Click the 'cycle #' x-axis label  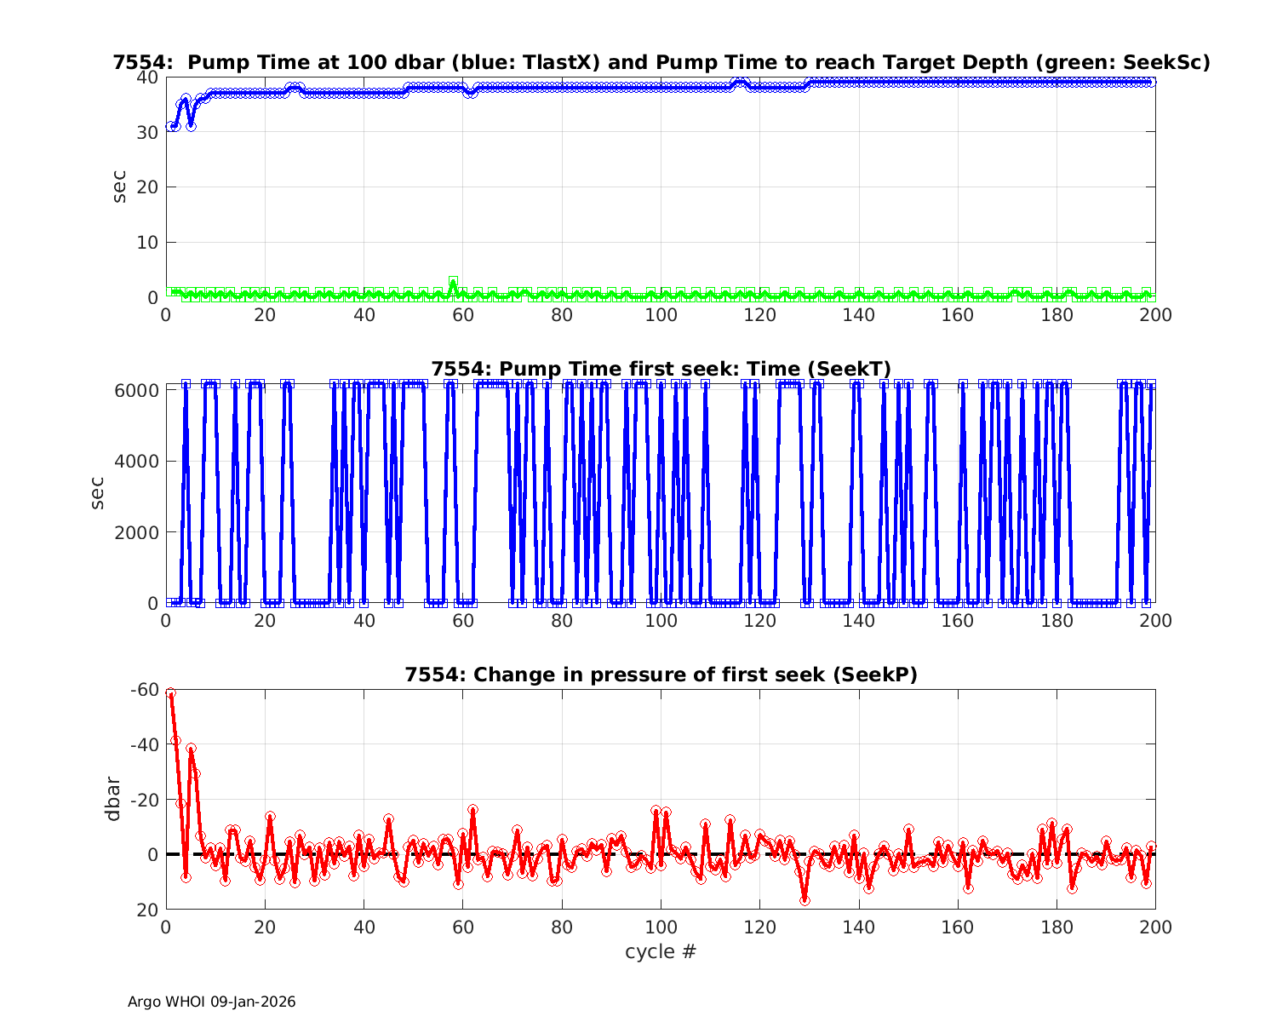point(661,951)
